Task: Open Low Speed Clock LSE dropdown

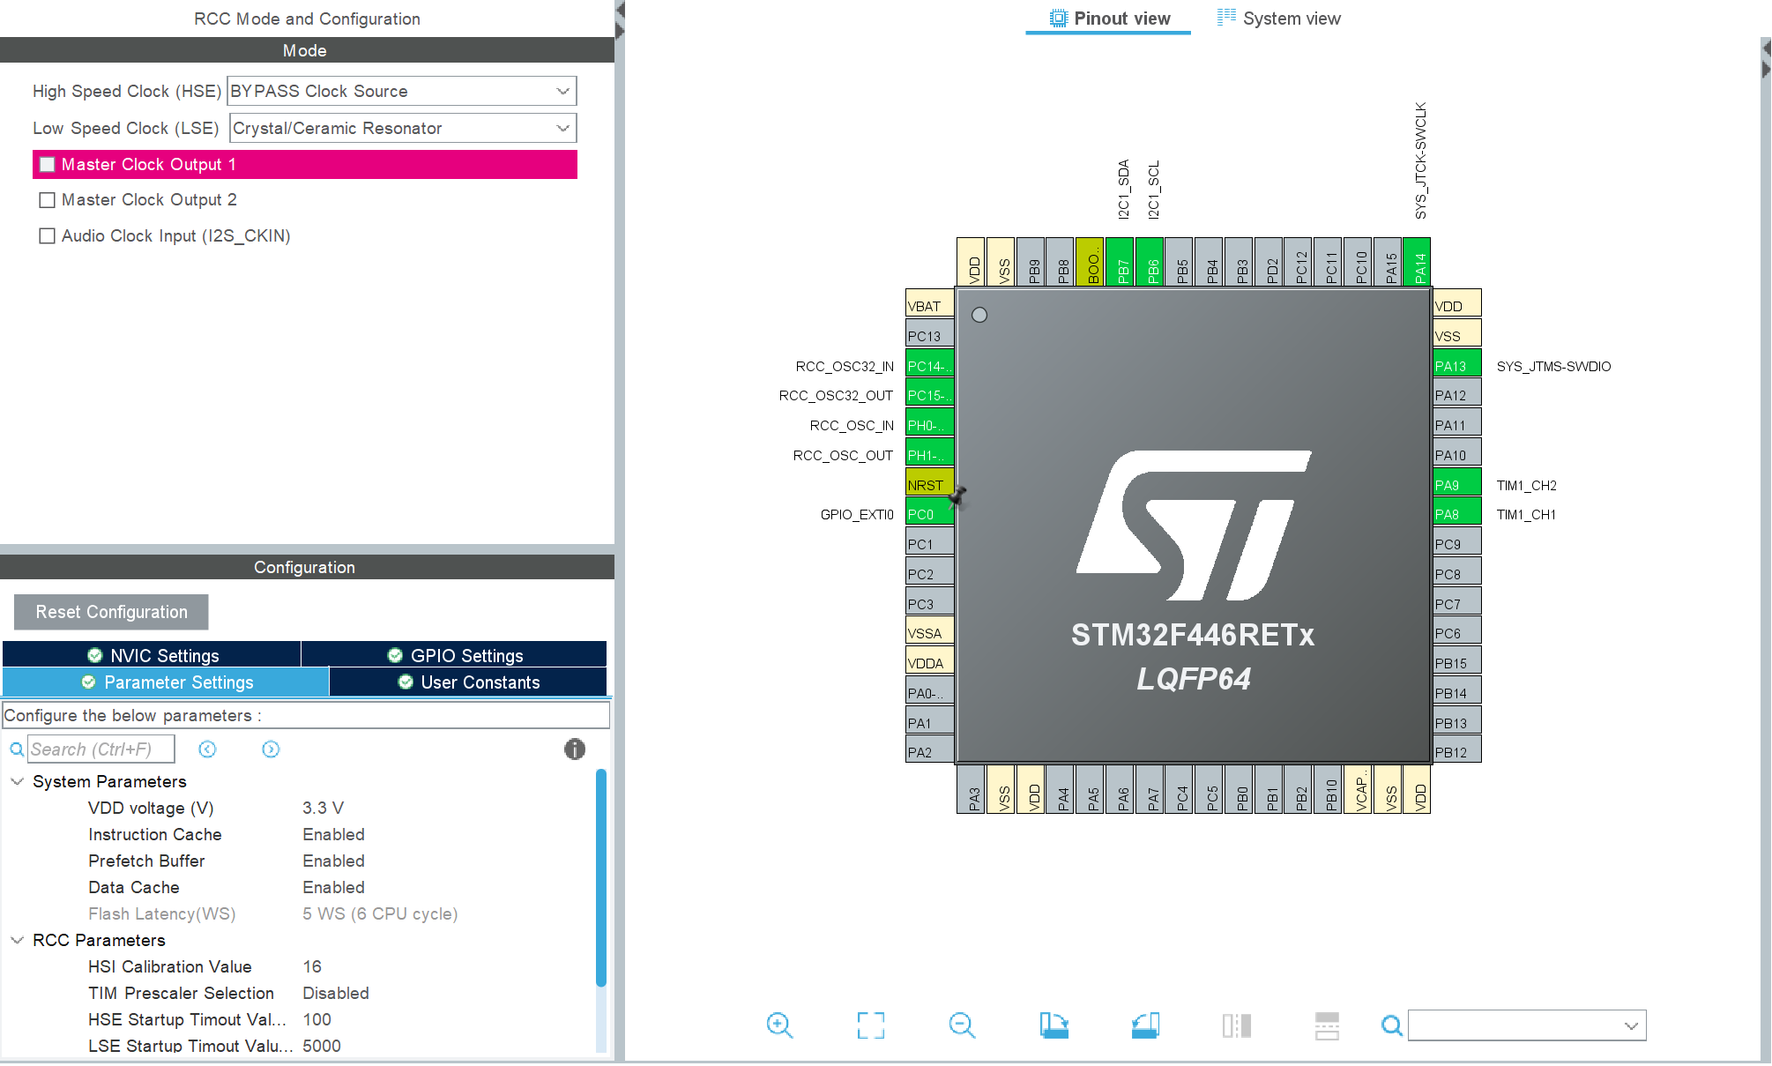Action: pyautogui.click(x=403, y=128)
